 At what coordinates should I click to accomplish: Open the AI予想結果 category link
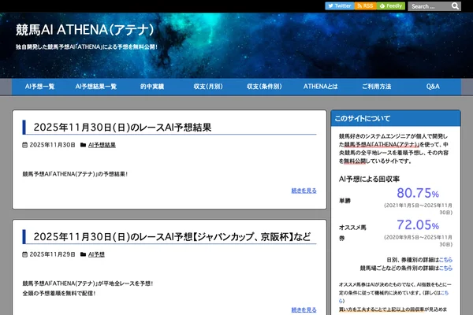pyautogui.click(x=102, y=145)
